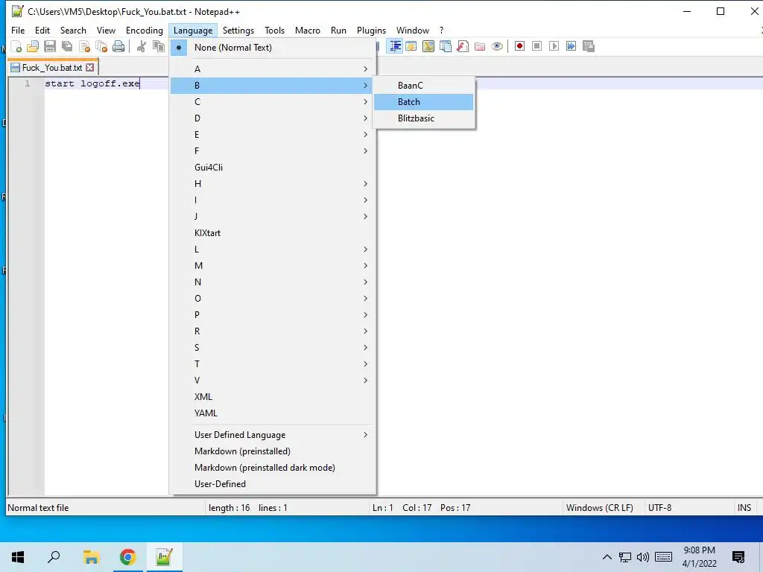Open Google Chrome from the taskbar

127,557
